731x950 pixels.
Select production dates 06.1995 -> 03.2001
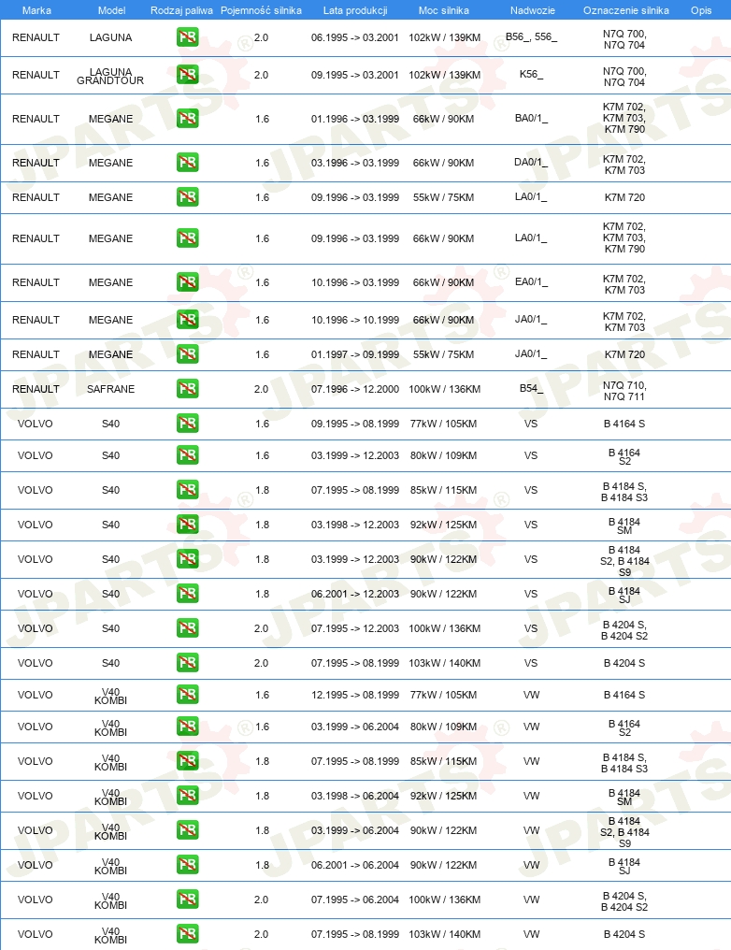click(x=355, y=37)
